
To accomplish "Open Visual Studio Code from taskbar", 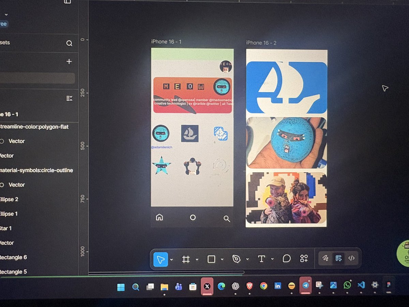I will tap(361, 285).
